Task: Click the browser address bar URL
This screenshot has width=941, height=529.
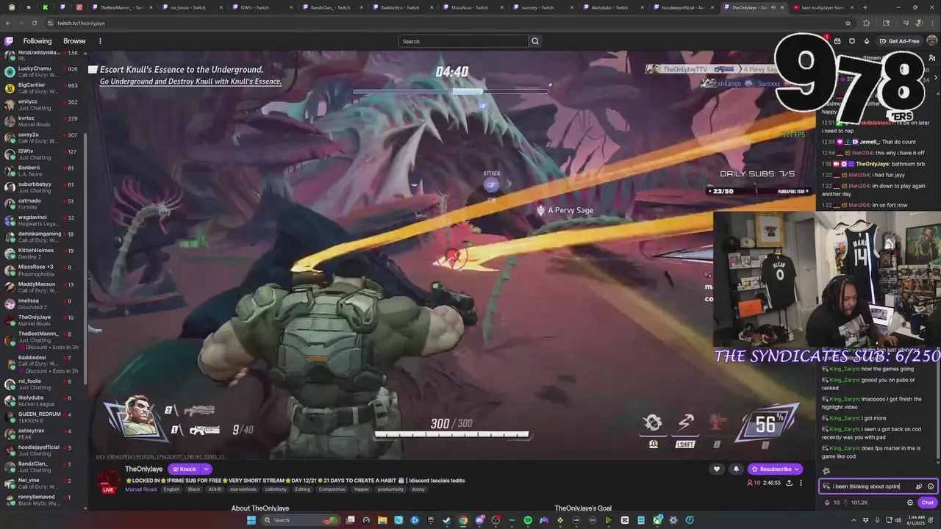Action: [x=82, y=23]
